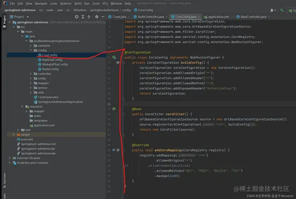The image size is (296, 199).
Task: Open the Build menu
Action: click(x=78, y=3)
